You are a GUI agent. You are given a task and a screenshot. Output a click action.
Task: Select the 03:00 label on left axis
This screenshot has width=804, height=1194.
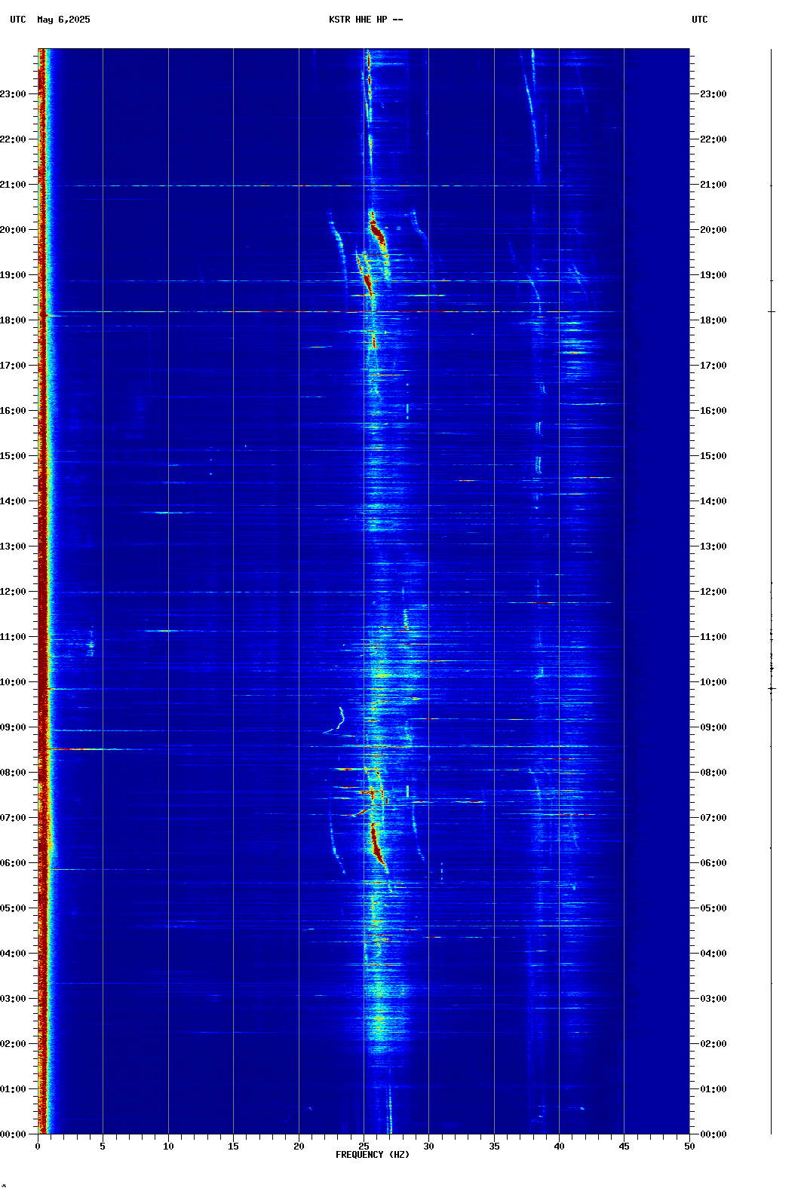[13, 999]
